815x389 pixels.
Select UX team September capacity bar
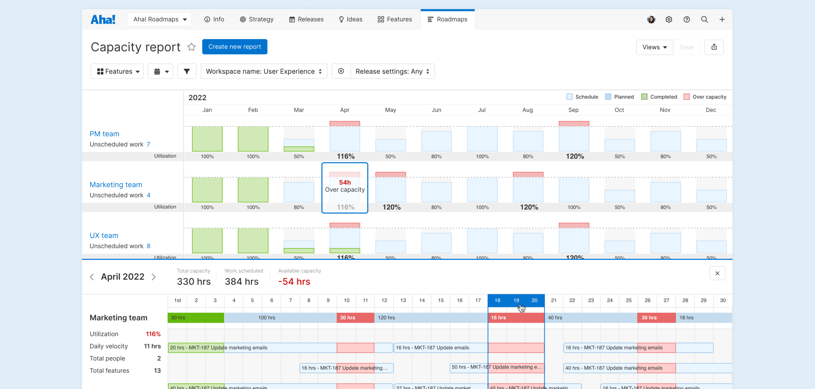[574, 238]
